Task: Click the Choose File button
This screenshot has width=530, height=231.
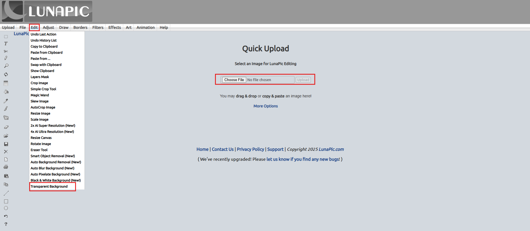Action: coord(234,80)
